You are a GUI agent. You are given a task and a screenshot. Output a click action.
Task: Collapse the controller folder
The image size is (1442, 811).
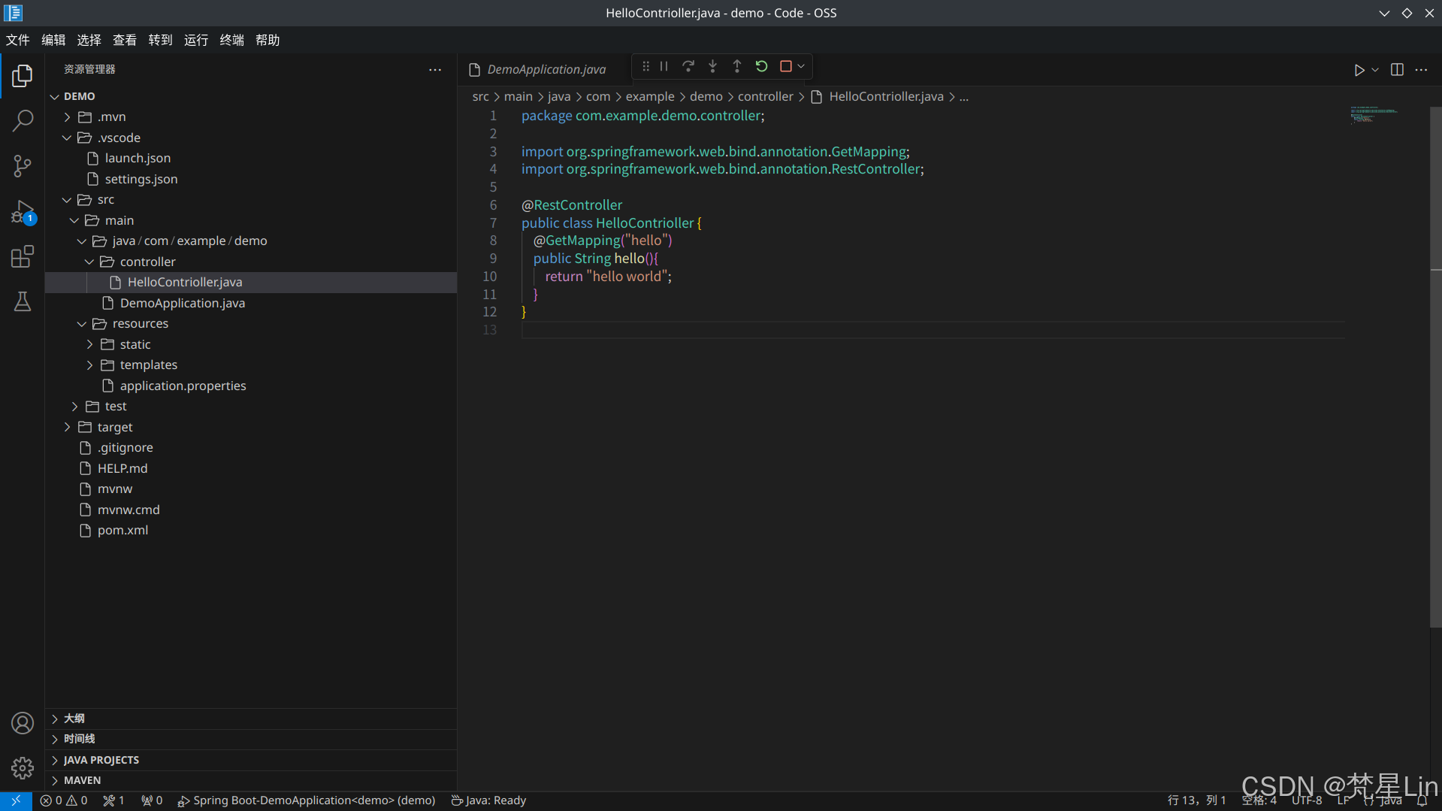pyautogui.click(x=89, y=262)
